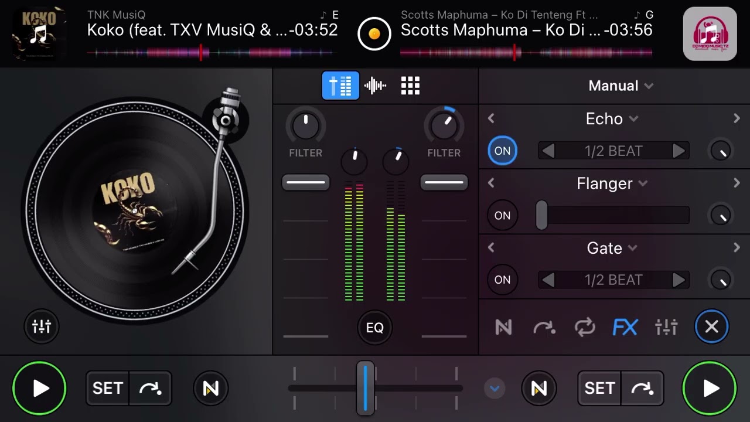Expand the crossfader options chevron

[495, 388]
